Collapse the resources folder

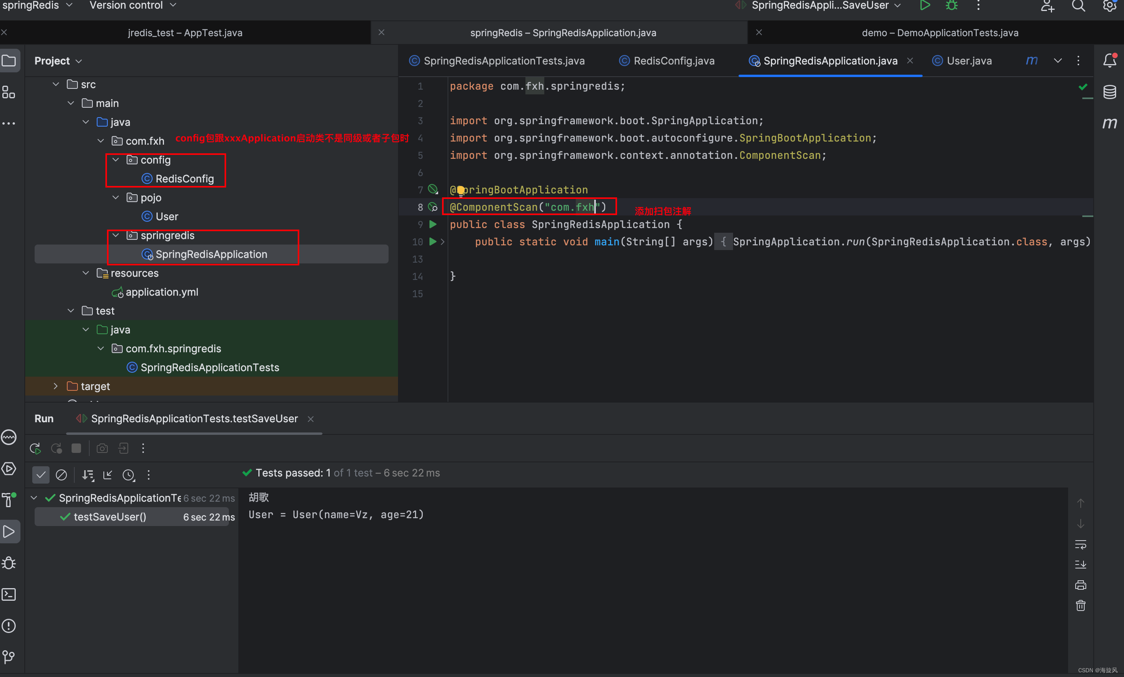tap(86, 272)
